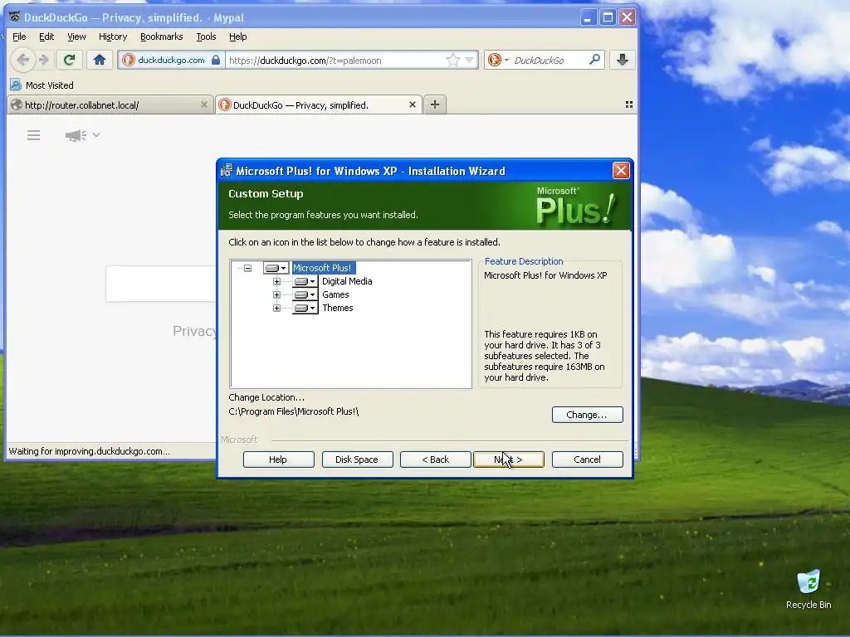Open the browser Home page icon

[x=100, y=60]
